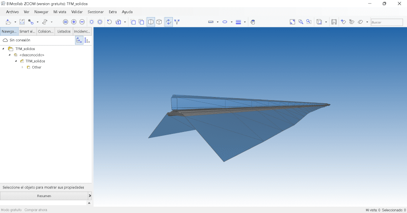The height and width of the screenshot is (213, 407).
Task: Open the Seccionar menu
Action: point(95,12)
